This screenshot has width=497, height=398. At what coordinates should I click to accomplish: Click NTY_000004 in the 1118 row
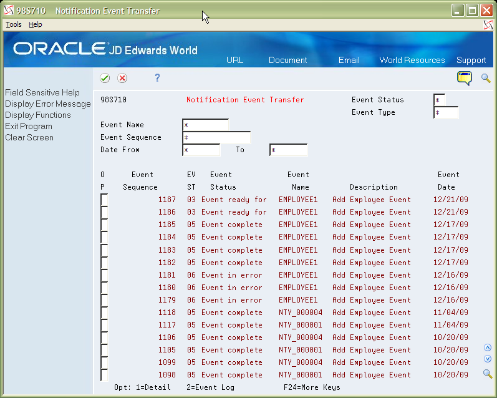point(301,313)
